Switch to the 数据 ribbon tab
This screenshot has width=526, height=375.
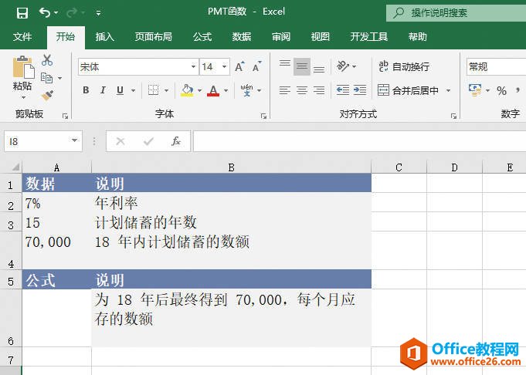click(242, 36)
